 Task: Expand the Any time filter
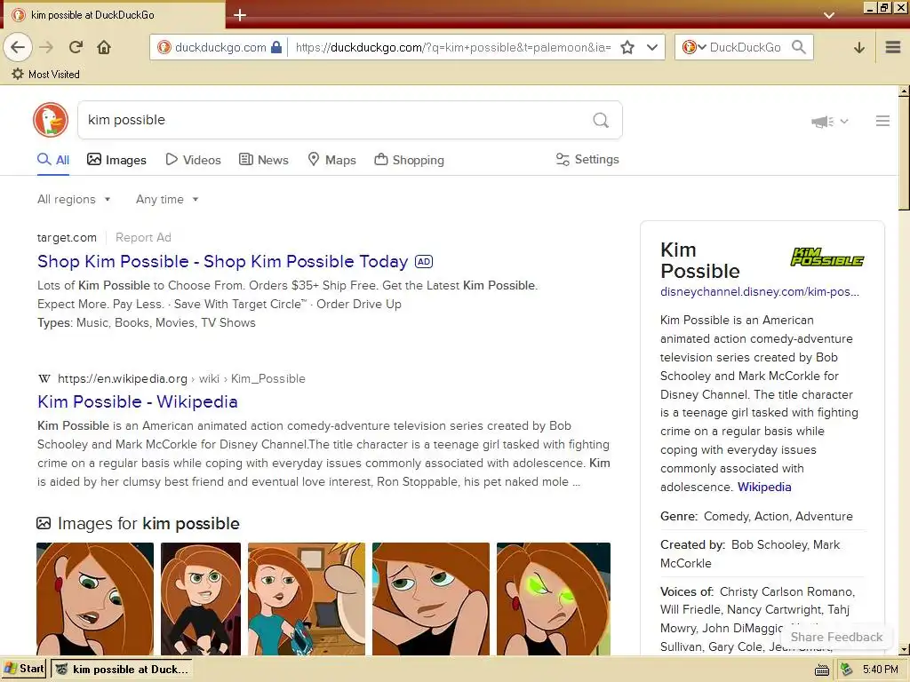pyautogui.click(x=167, y=199)
